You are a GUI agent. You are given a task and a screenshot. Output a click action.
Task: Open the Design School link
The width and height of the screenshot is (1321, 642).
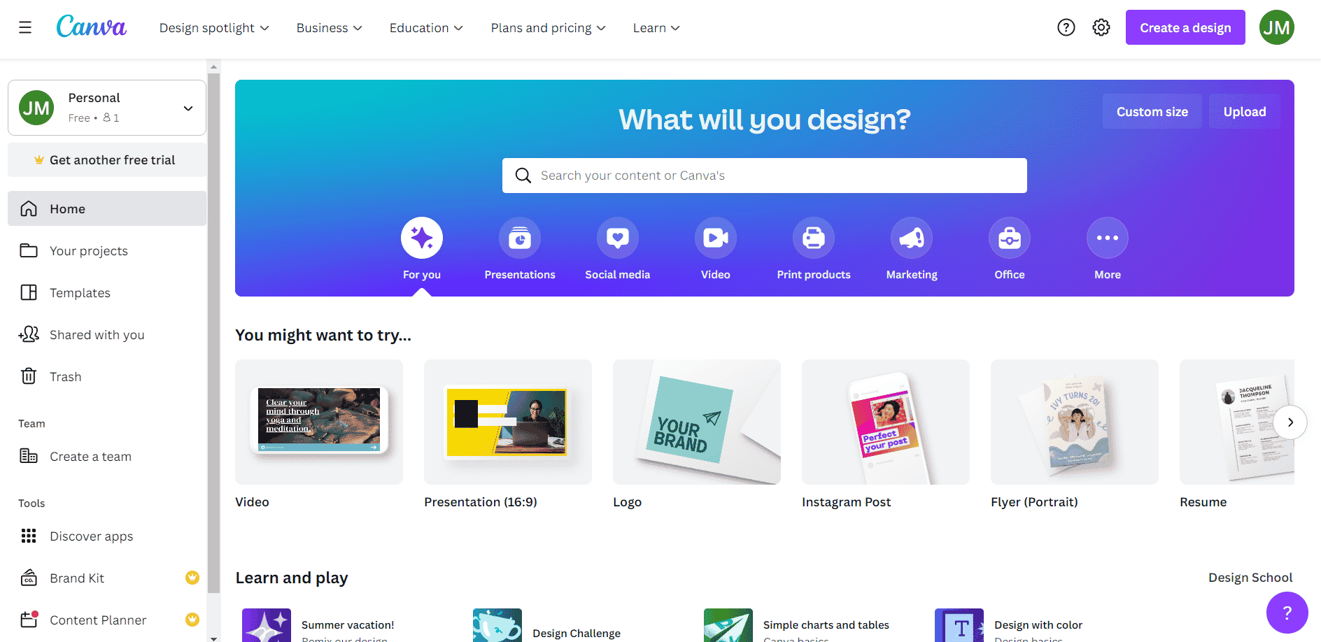point(1250,578)
